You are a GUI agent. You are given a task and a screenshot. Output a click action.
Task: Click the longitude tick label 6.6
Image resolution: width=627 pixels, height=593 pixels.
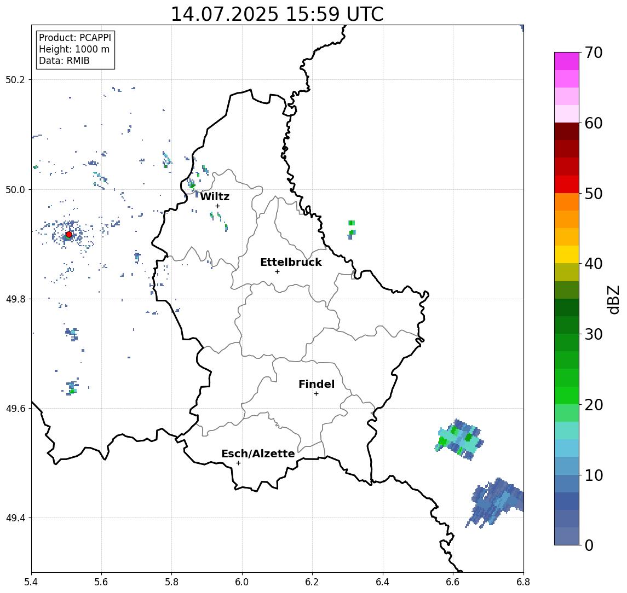coord(453,582)
